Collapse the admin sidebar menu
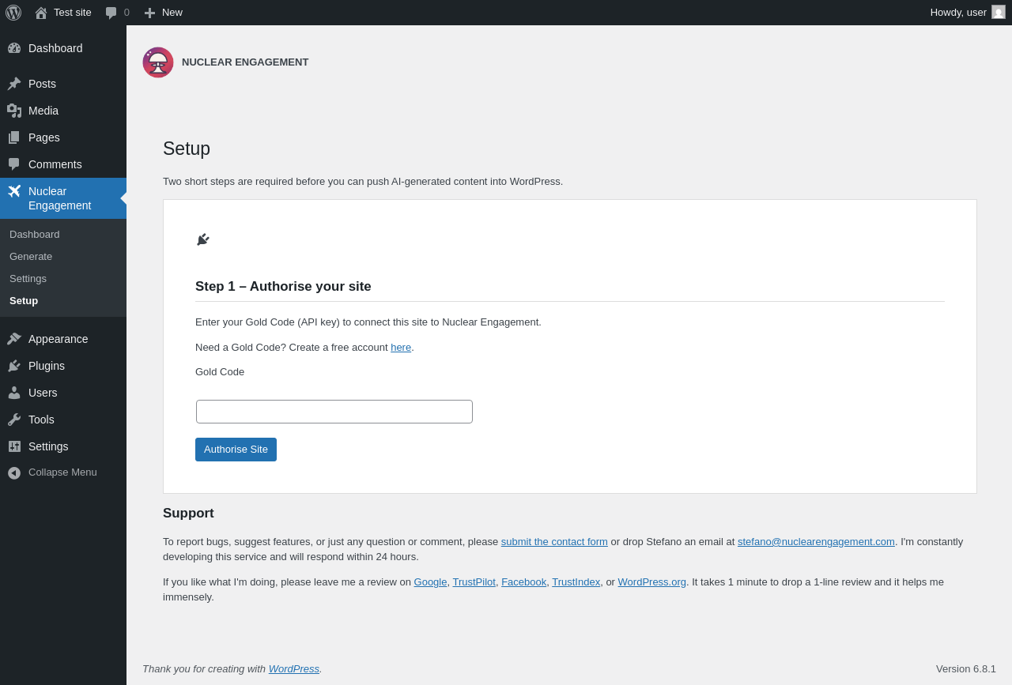Viewport: 1012px width, 685px height. (63, 472)
